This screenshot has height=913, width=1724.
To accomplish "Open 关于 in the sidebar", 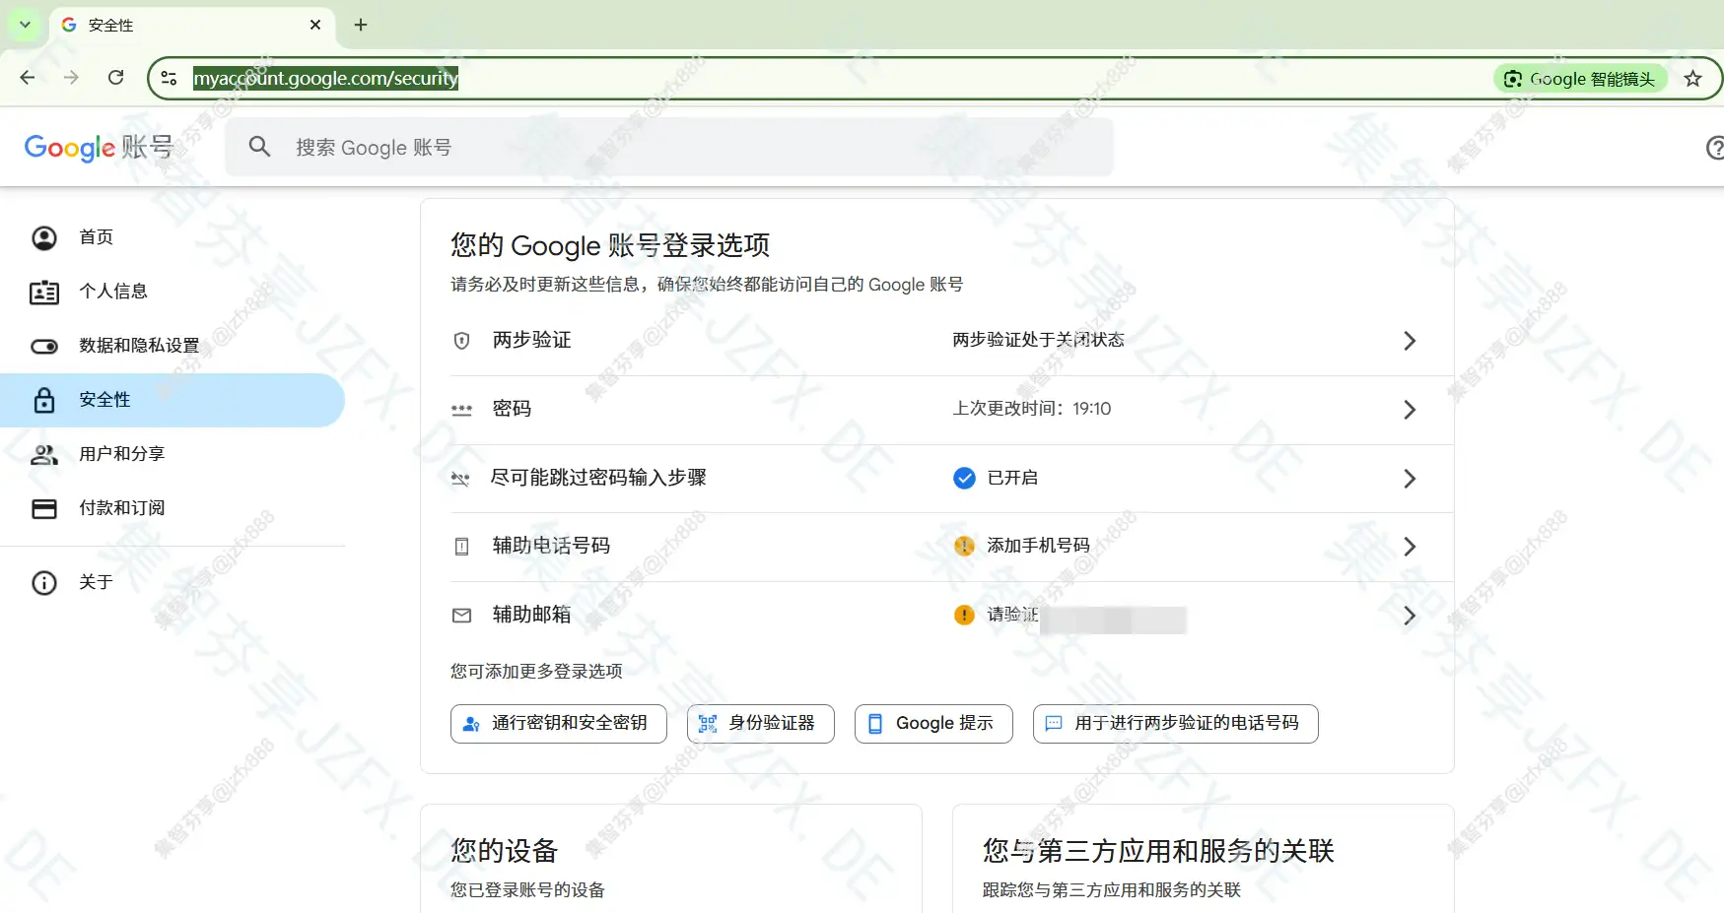I will 172,582.
